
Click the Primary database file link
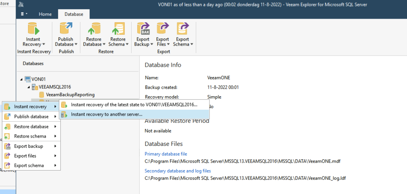coord(166,154)
